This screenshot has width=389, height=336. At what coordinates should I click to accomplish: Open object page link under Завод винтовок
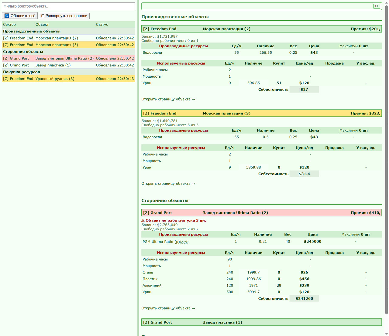click(168, 308)
